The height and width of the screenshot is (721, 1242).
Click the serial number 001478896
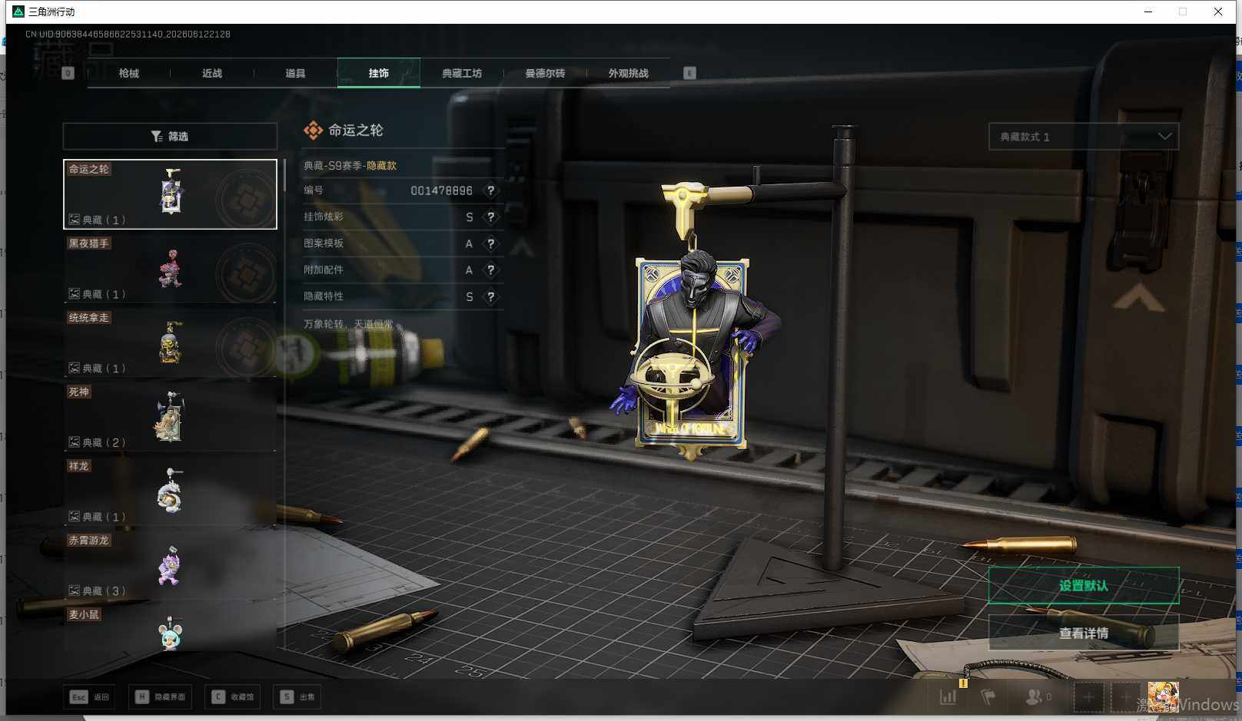tap(441, 190)
